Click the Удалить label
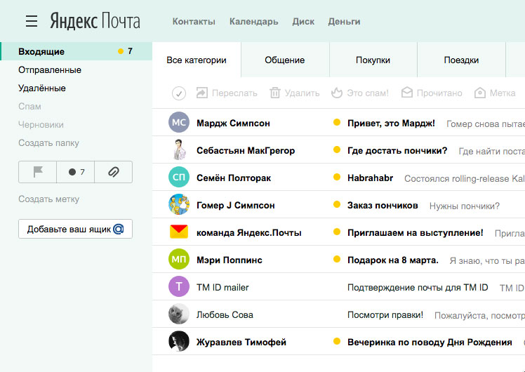The height and width of the screenshot is (372, 525). coord(302,93)
